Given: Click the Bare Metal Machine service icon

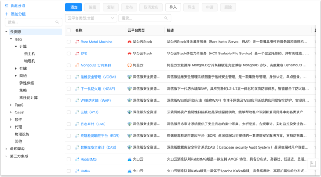Looking at the screenshot, I should click(77, 42).
